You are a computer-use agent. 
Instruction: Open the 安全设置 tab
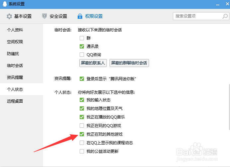pyautogui.click(x=54, y=16)
